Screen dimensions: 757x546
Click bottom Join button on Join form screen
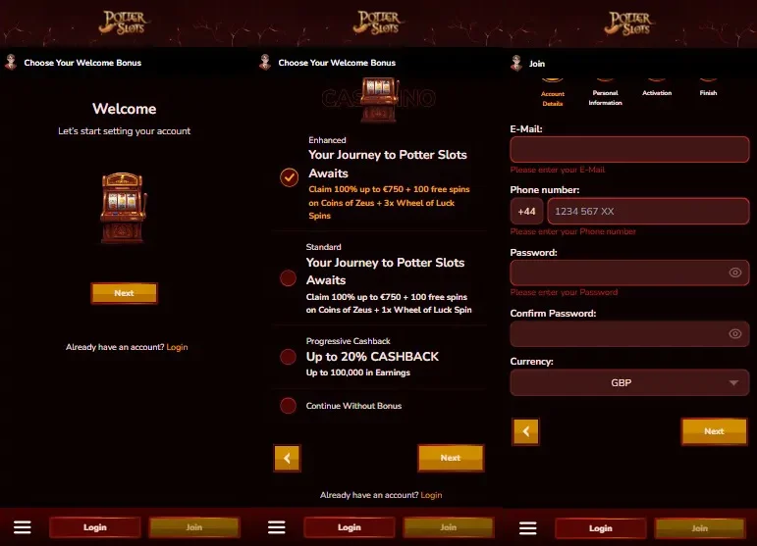699,528
